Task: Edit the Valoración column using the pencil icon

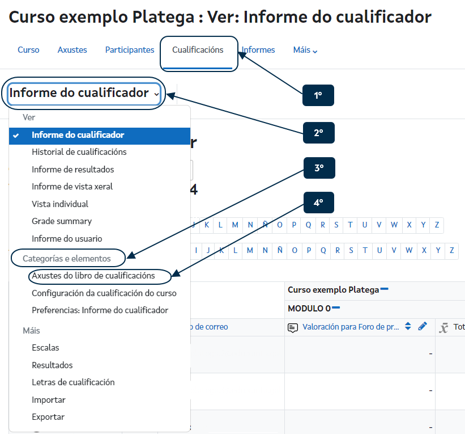Action: click(x=421, y=327)
